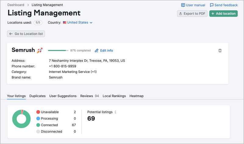Click the breadcrumb separator chevron
Screen dimensions: 244x144
[28, 5]
